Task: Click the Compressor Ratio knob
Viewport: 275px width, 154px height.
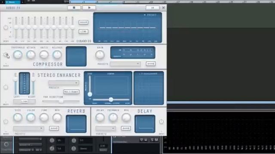Action: click(x=44, y=55)
